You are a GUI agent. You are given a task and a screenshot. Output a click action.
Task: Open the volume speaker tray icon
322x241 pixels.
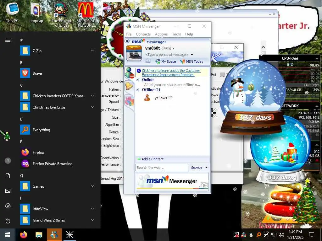point(281,235)
